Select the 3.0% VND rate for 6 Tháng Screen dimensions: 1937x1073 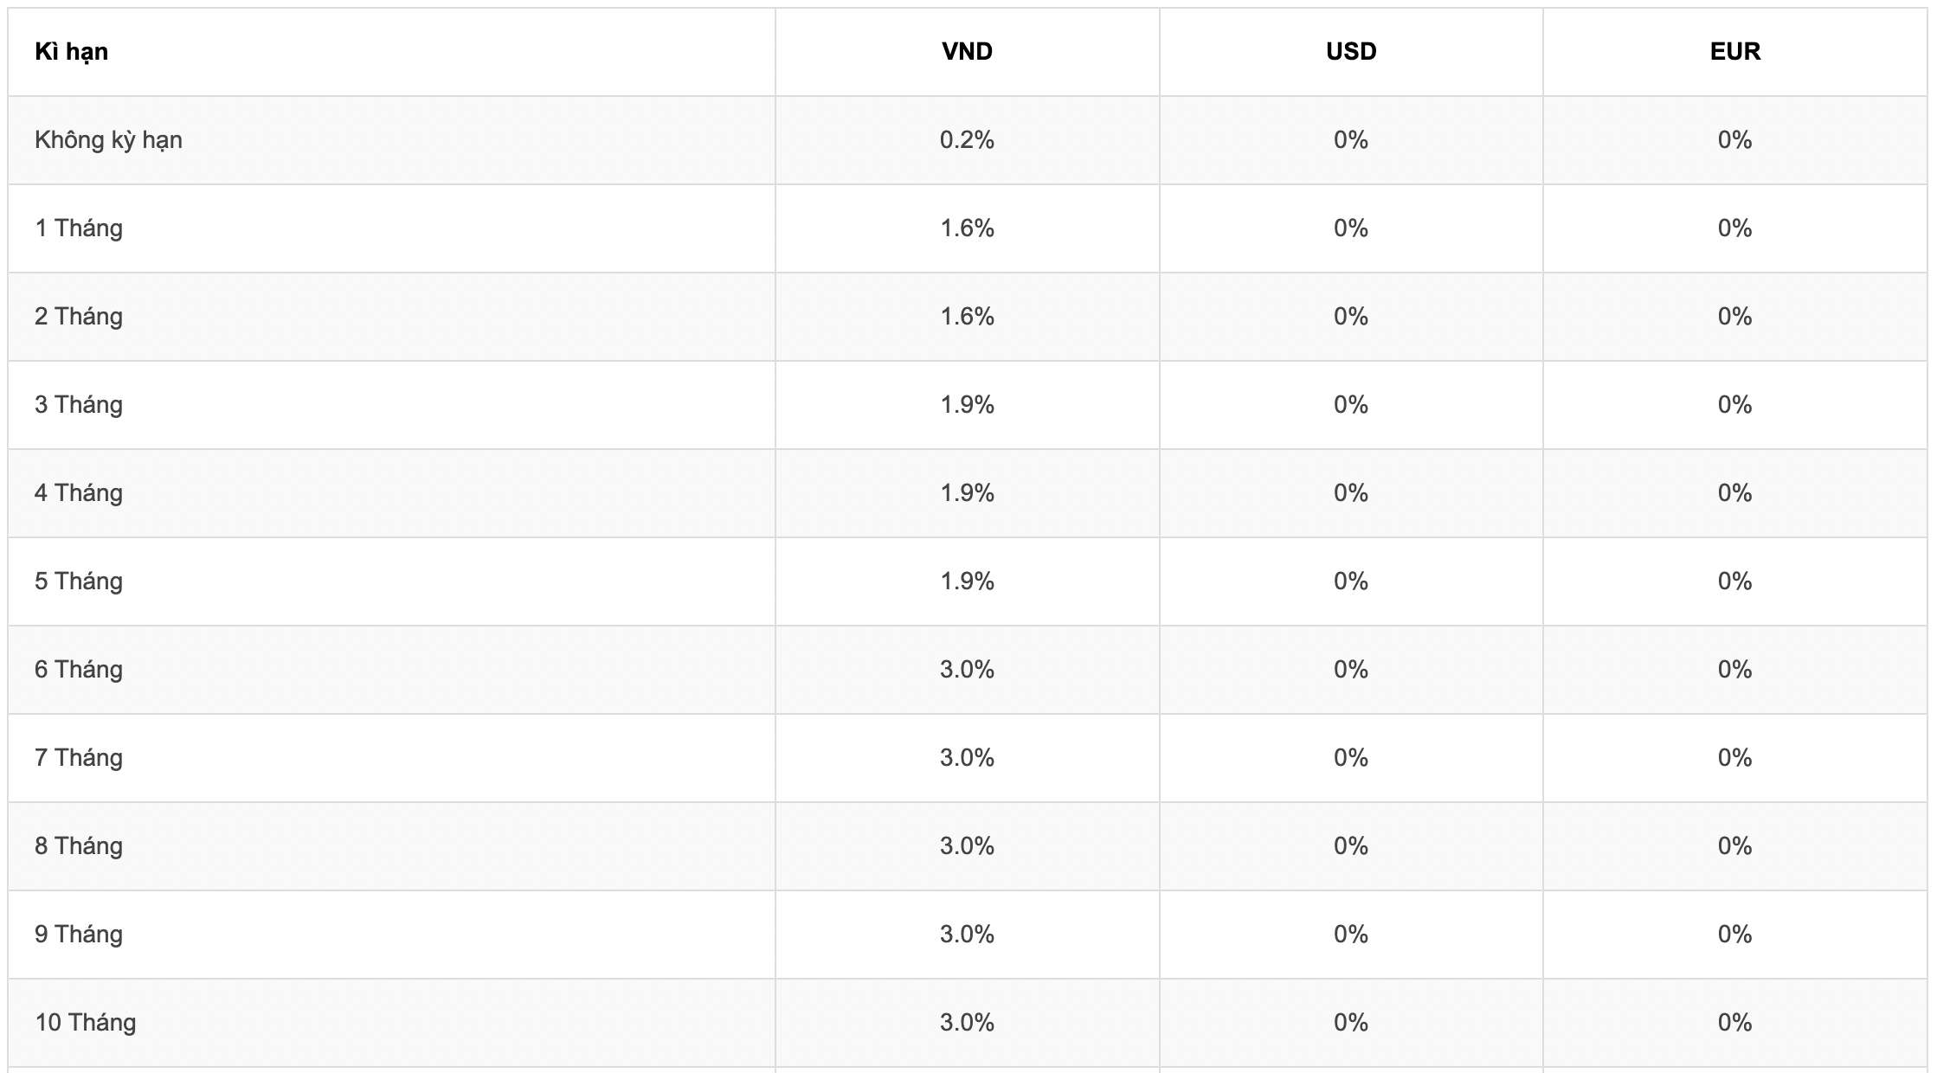pyautogui.click(x=967, y=670)
